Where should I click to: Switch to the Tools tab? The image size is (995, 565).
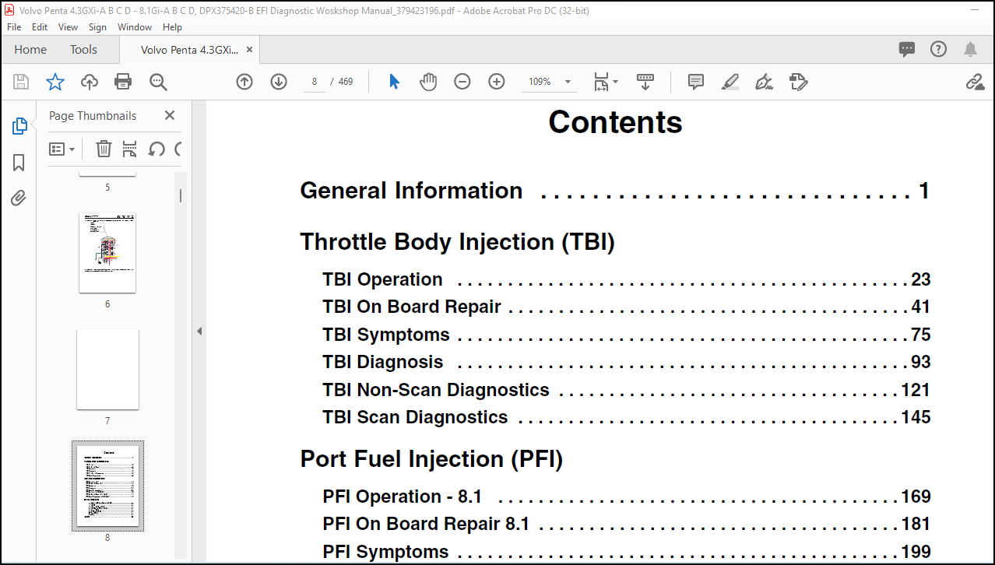[x=83, y=49]
